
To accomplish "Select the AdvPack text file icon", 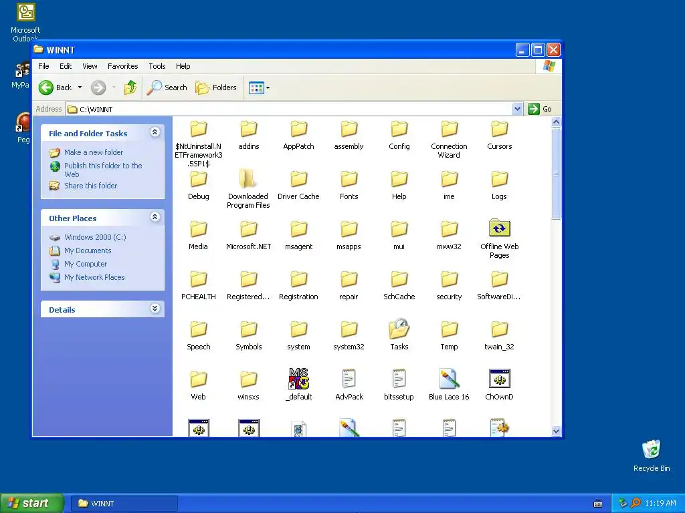I will (x=349, y=379).
